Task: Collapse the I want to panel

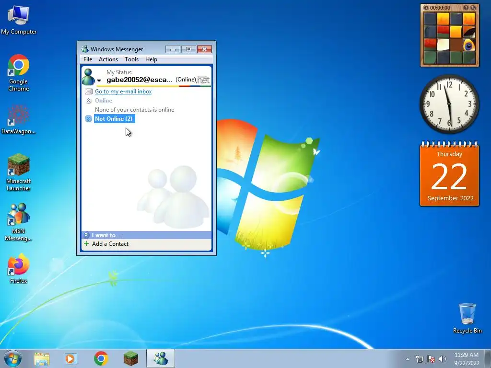Action: click(x=86, y=235)
